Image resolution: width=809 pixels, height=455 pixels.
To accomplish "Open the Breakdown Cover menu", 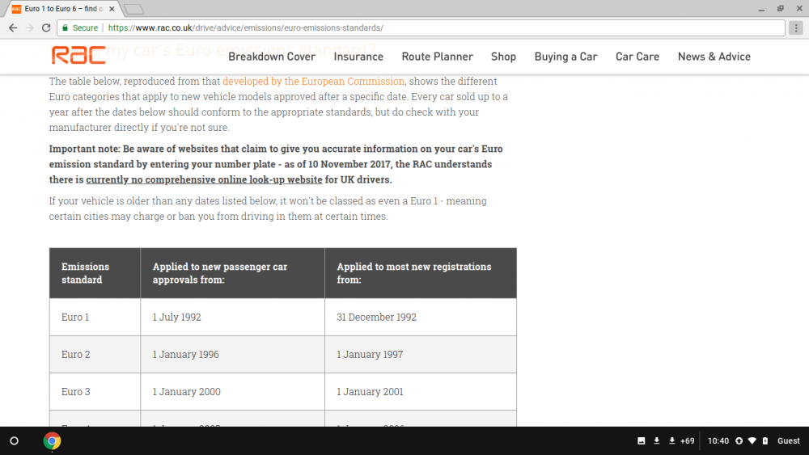I will point(272,57).
